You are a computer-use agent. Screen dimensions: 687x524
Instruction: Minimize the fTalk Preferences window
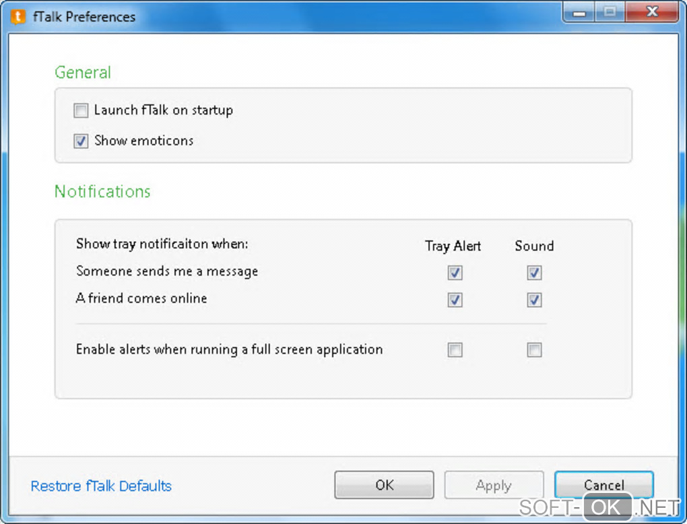(579, 12)
